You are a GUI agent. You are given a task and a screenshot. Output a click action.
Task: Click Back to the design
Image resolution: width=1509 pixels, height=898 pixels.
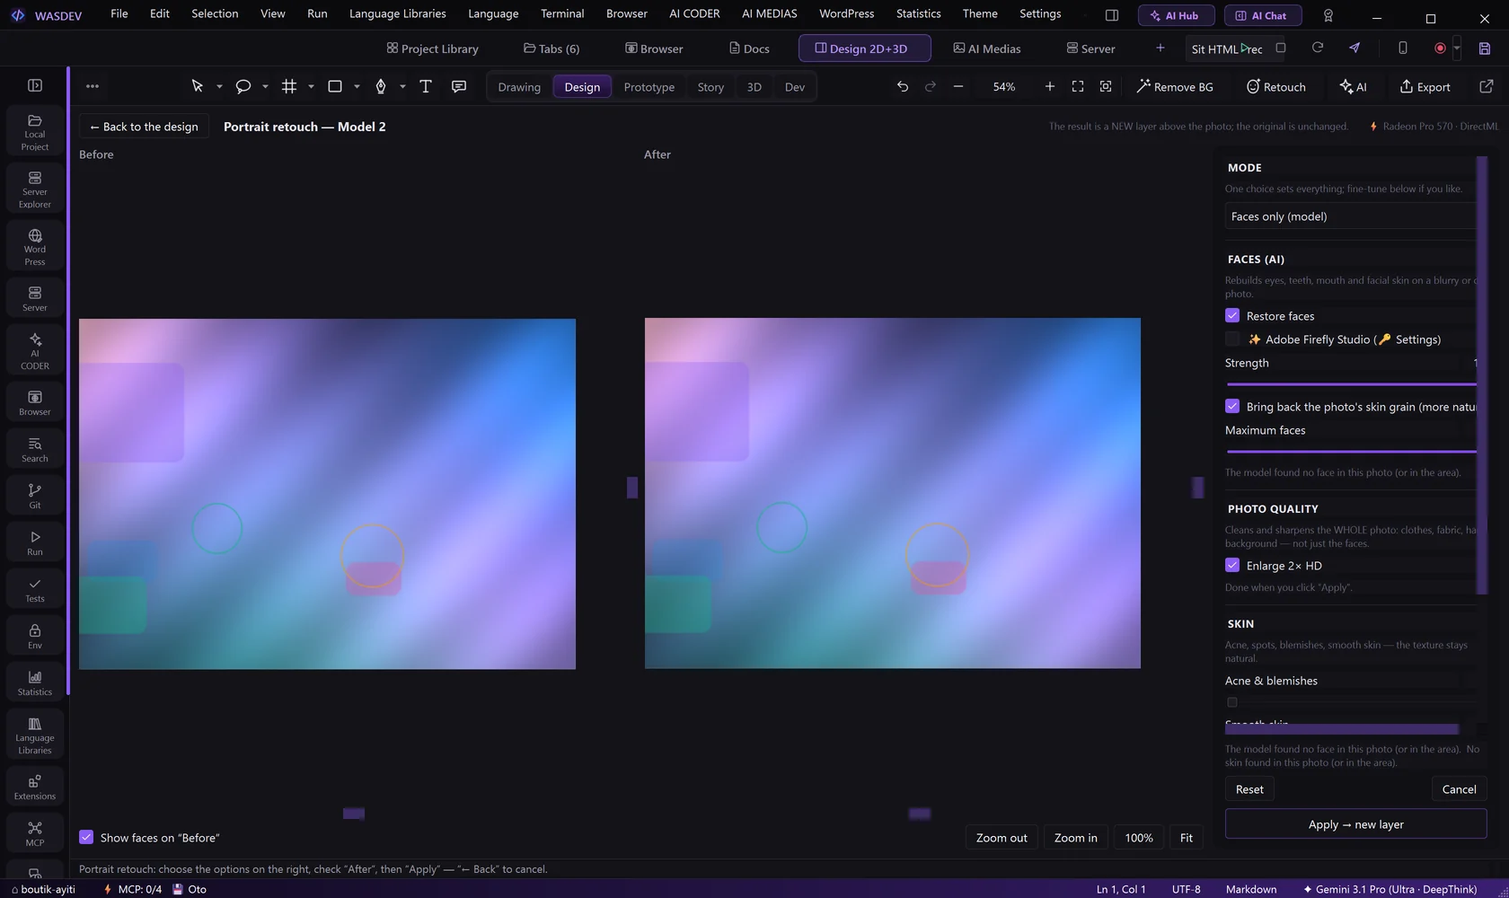(x=144, y=127)
